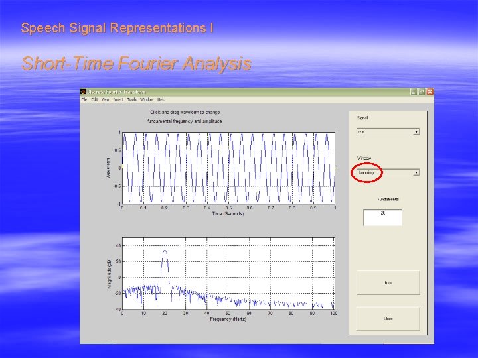The height and width of the screenshot is (358, 478).
Task: Click the 'Click and drag waveform to change' text
Action: (x=185, y=112)
